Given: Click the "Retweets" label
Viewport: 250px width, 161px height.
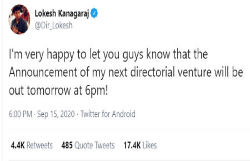Looking at the screenshot, I should [39, 145].
